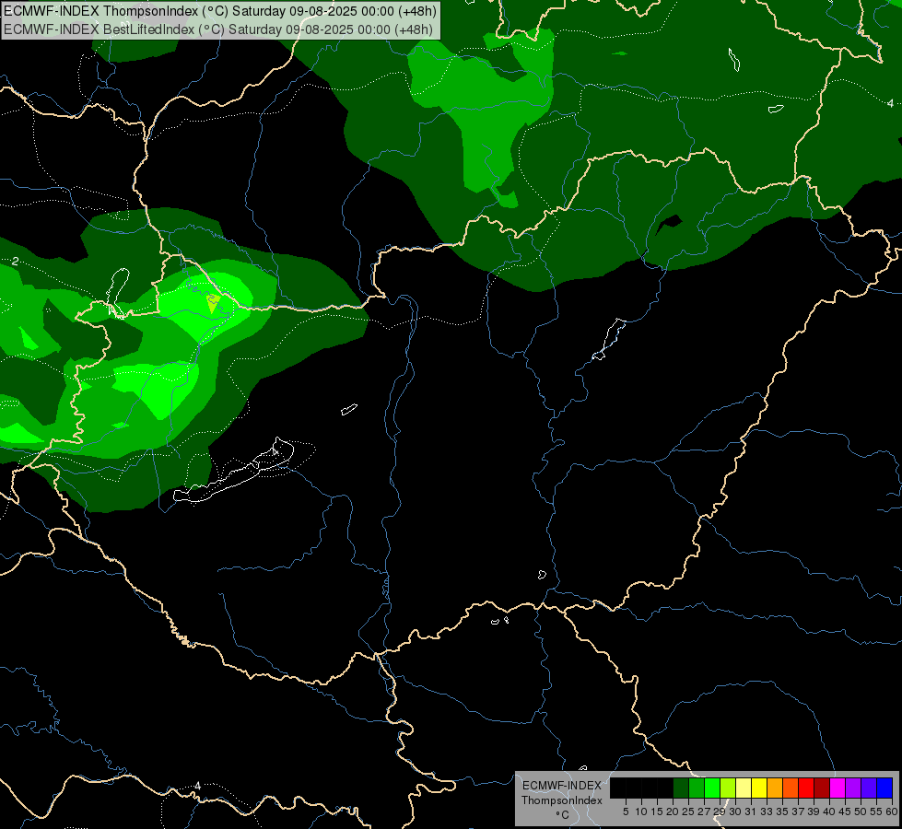This screenshot has width=902, height=829.
Task: Click the orange-red 35–37 legend swatch
Action: (x=791, y=788)
